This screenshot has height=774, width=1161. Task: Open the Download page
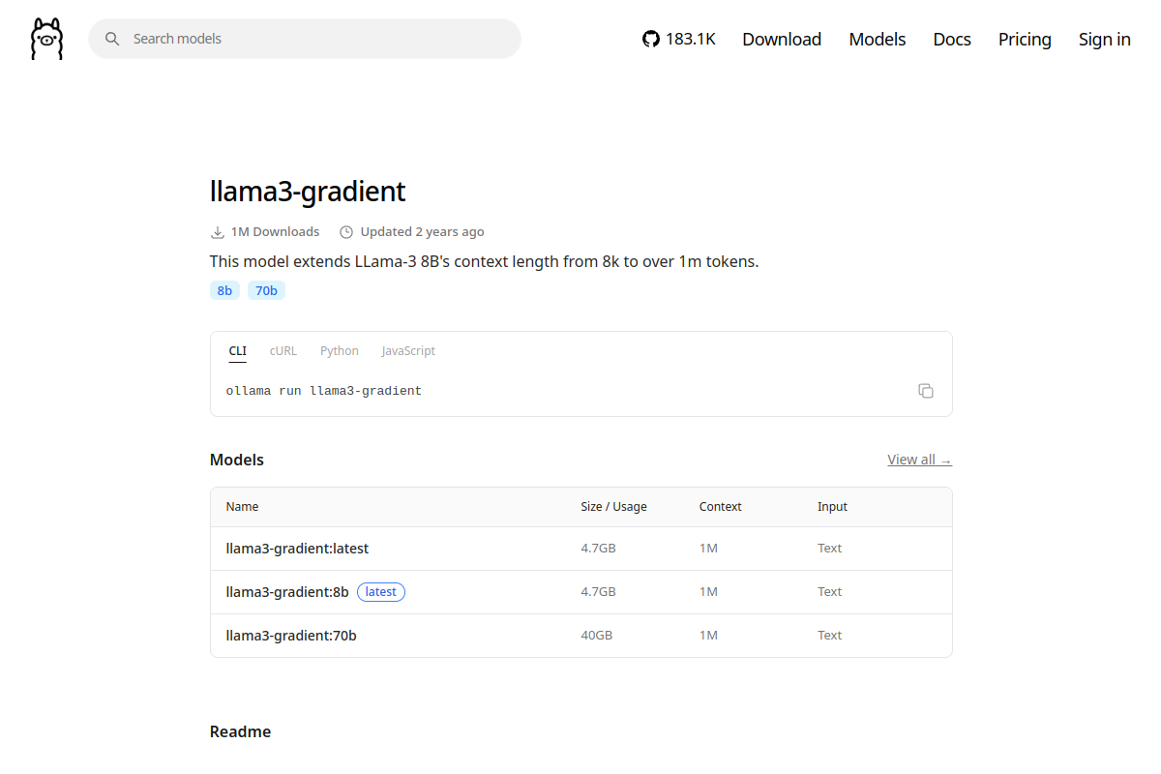coord(782,39)
